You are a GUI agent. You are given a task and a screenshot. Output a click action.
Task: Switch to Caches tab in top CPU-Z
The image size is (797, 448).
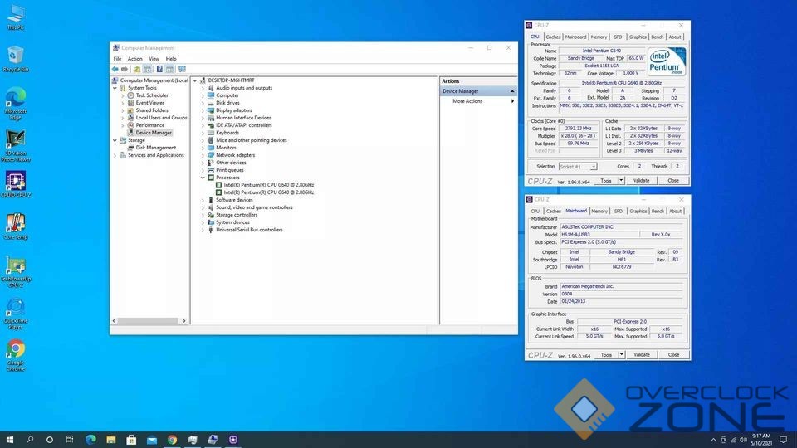pyautogui.click(x=553, y=37)
